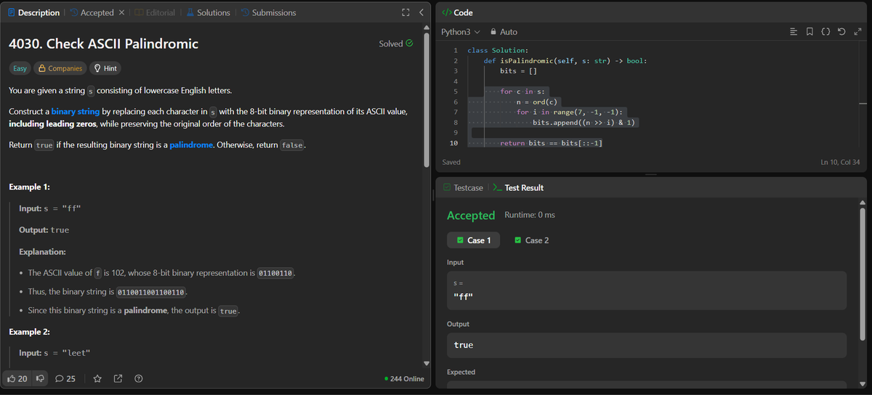This screenshot has width=872, height=395.
Task: Maximize the description panel
Action: pyautogui.click(x=405, y=12)
